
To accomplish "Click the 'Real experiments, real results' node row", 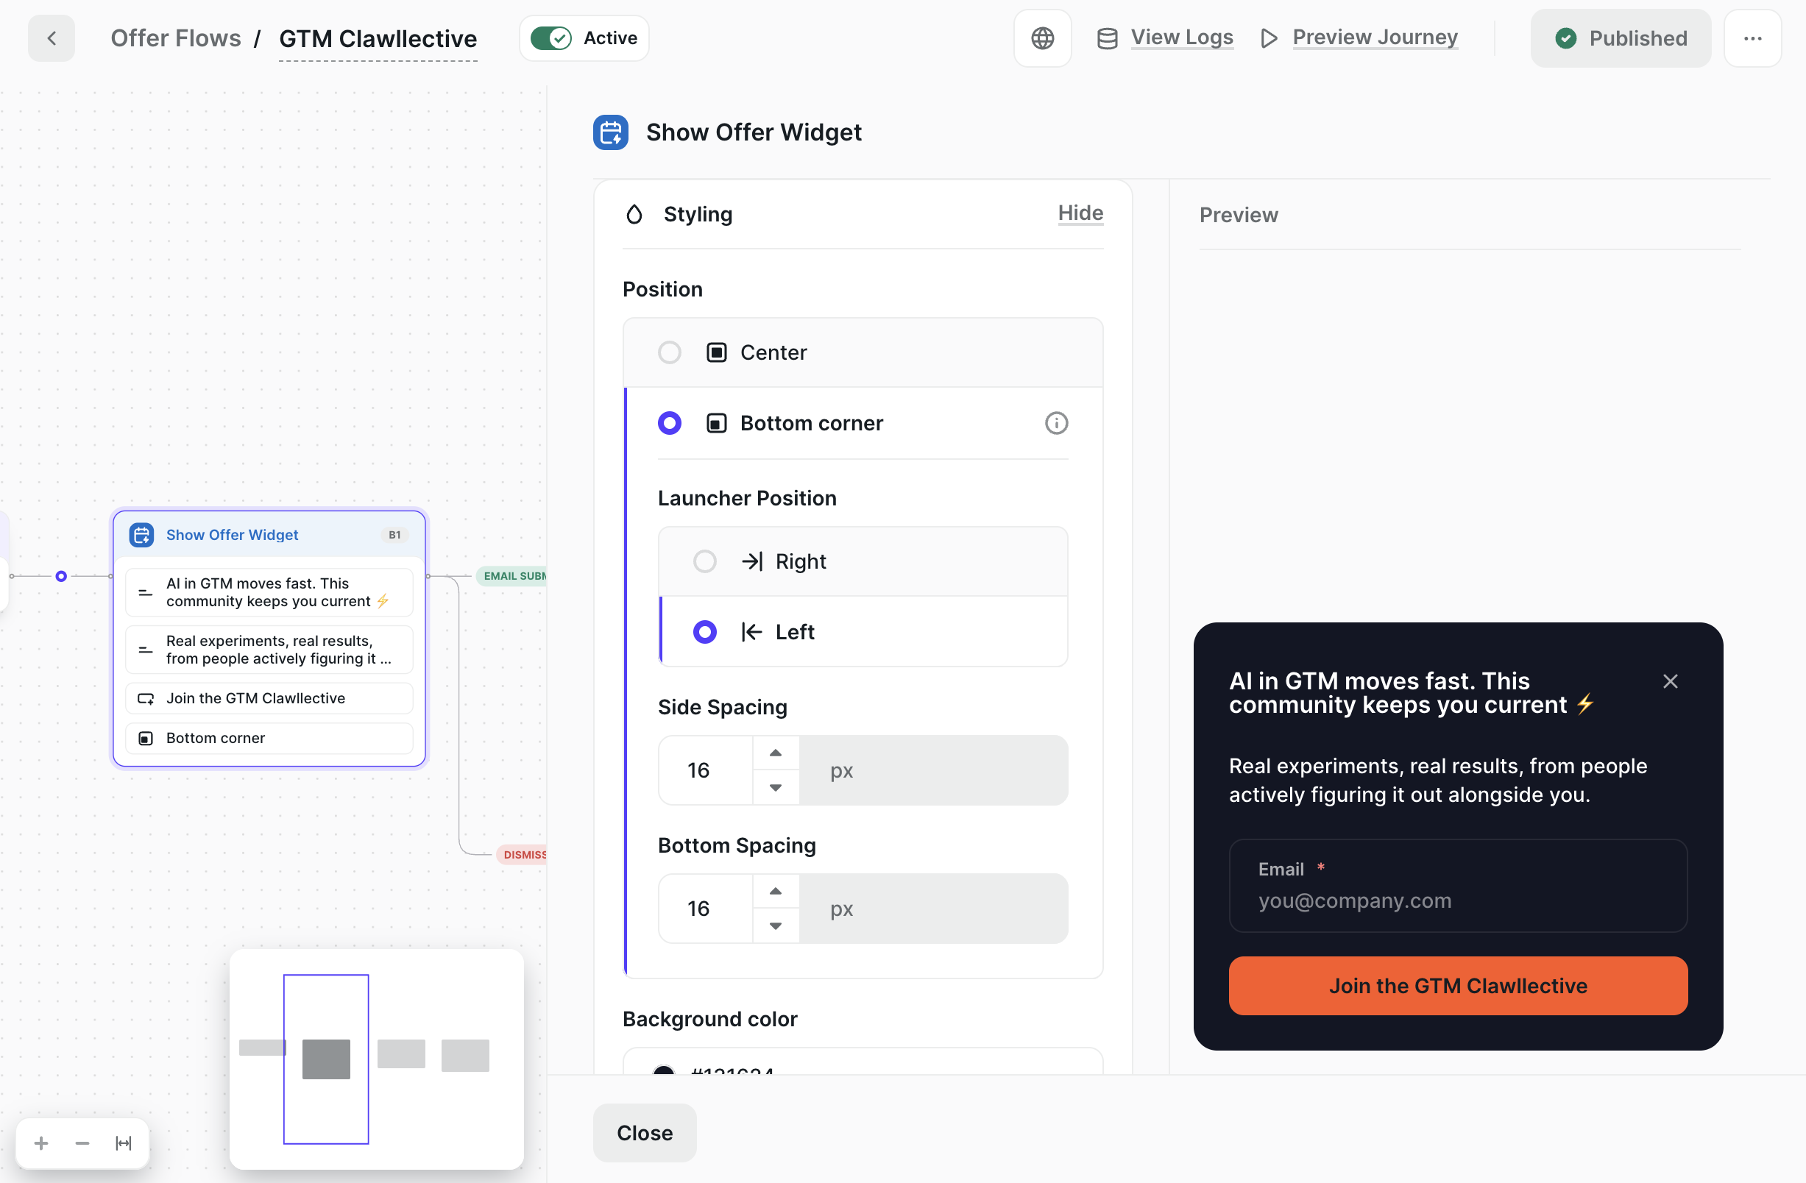I will pyautogui.click(x=269, y=649).
